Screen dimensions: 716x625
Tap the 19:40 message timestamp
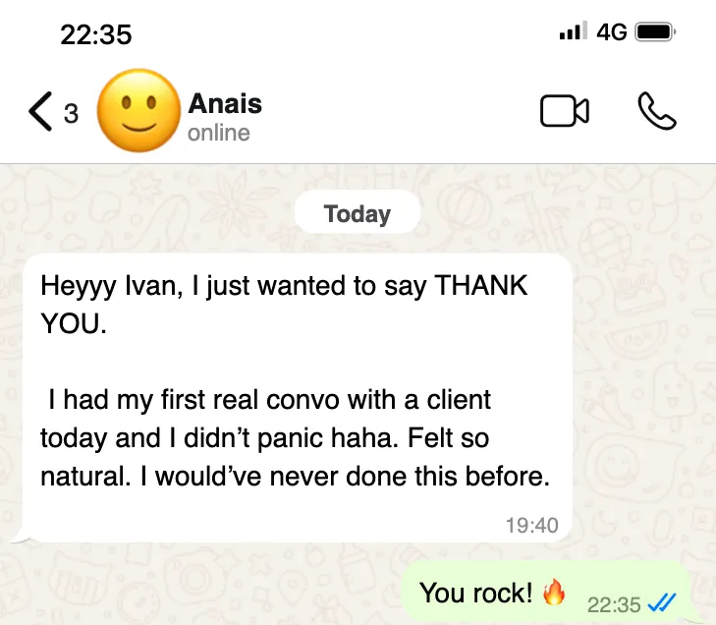point(531,526)
